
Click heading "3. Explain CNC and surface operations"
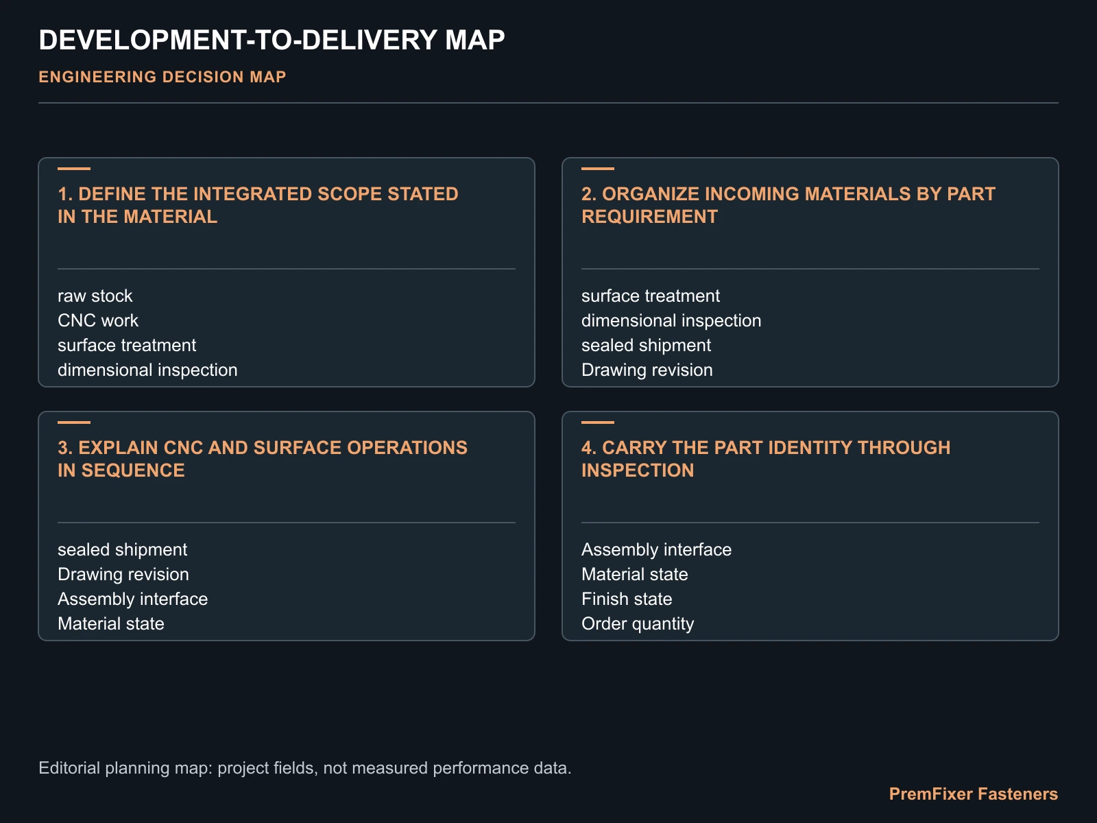(263, 459)
